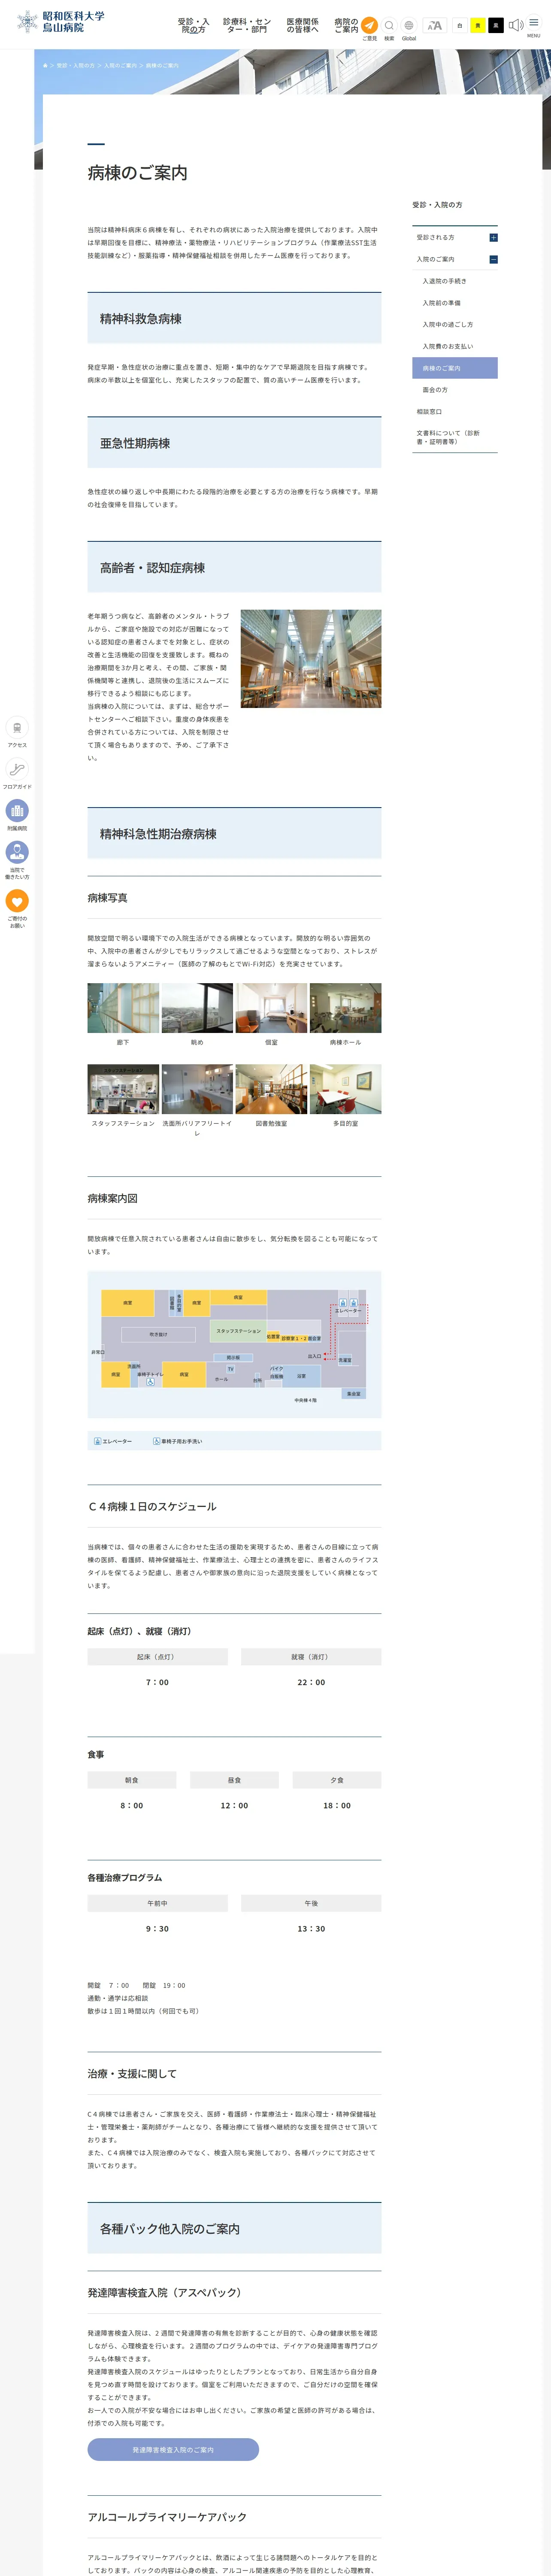Select the white background color scheme
The width and height of the screenshot is (551, 2576).
[x=460, y=25]
